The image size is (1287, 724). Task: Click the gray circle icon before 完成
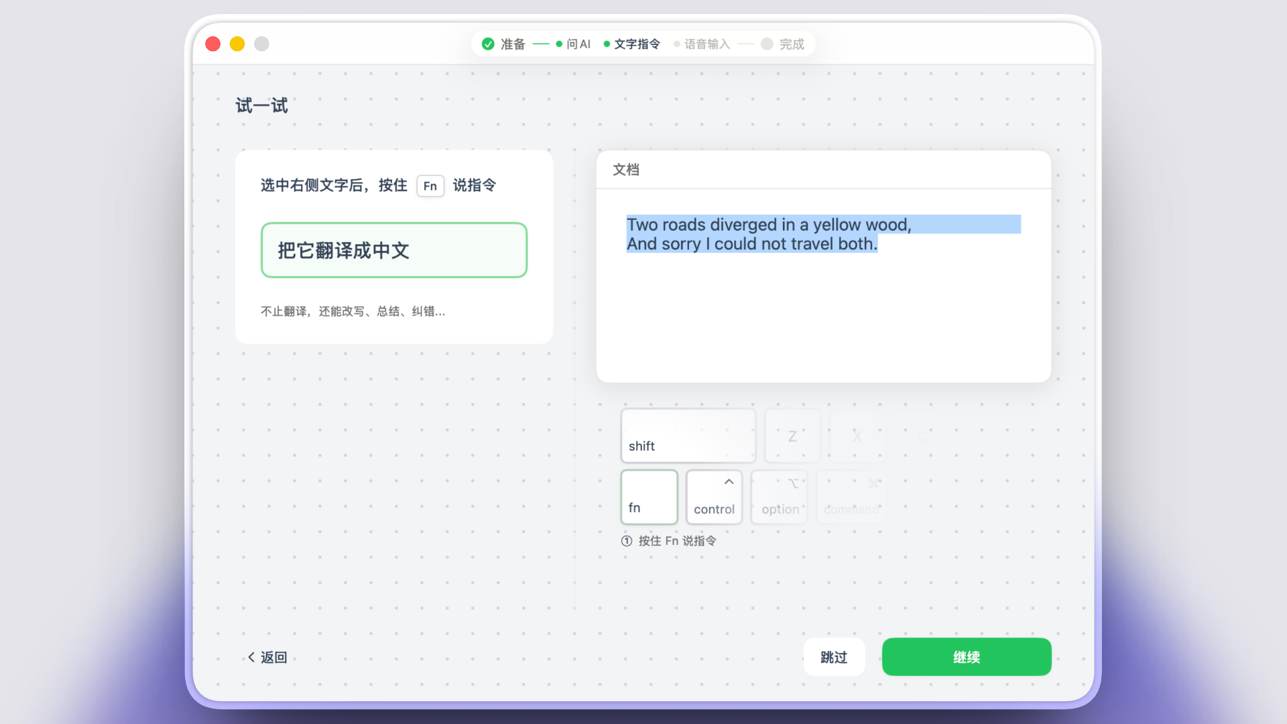pyautogui.click(x=767, y=44)
